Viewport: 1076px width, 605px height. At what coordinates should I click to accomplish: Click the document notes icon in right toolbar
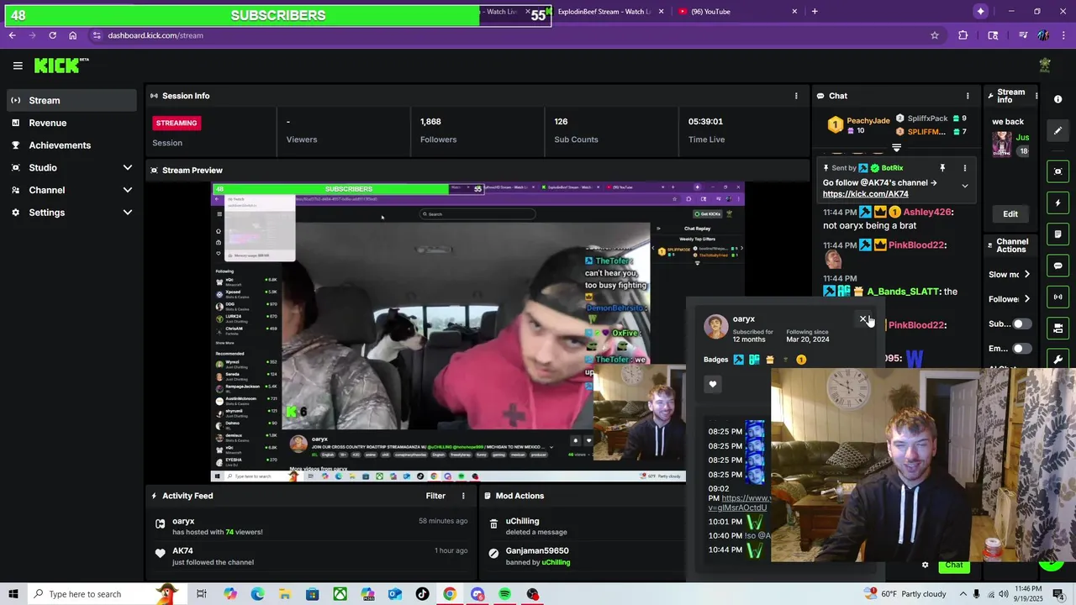tap(1058, 234)
